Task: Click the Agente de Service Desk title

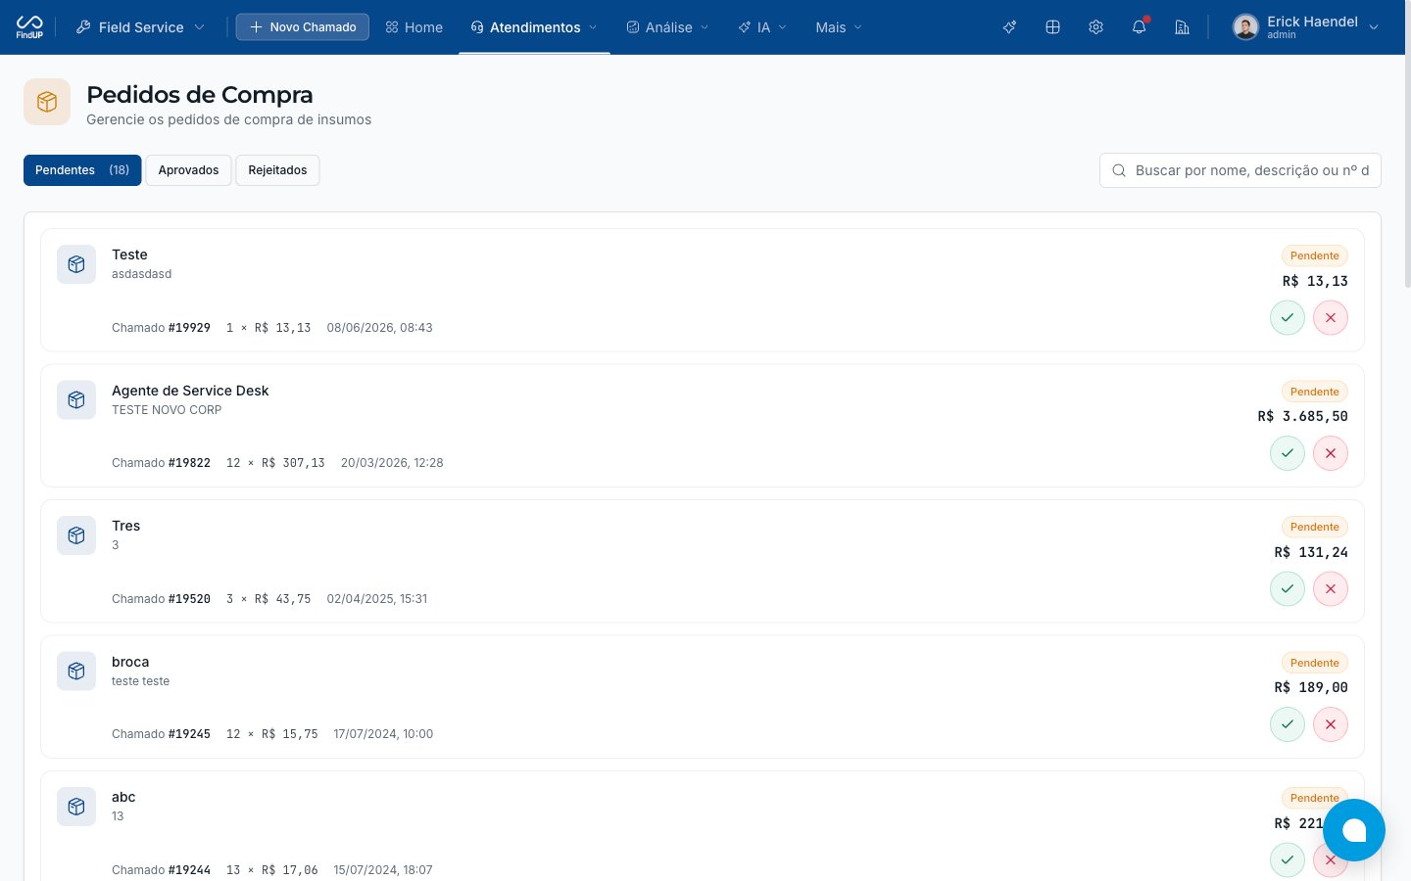Action: (190, 391)
